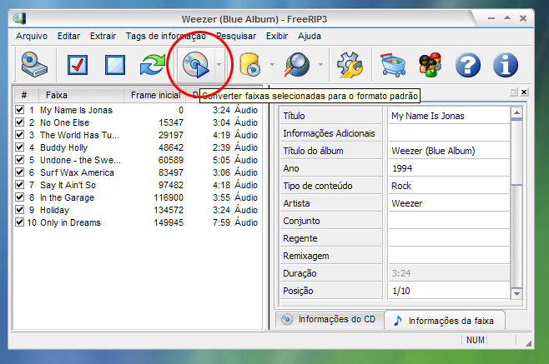Screen dimensions: 549x364
Task: Uncheck track 10 Only in Dreams
Action: [x=20, y=222]
